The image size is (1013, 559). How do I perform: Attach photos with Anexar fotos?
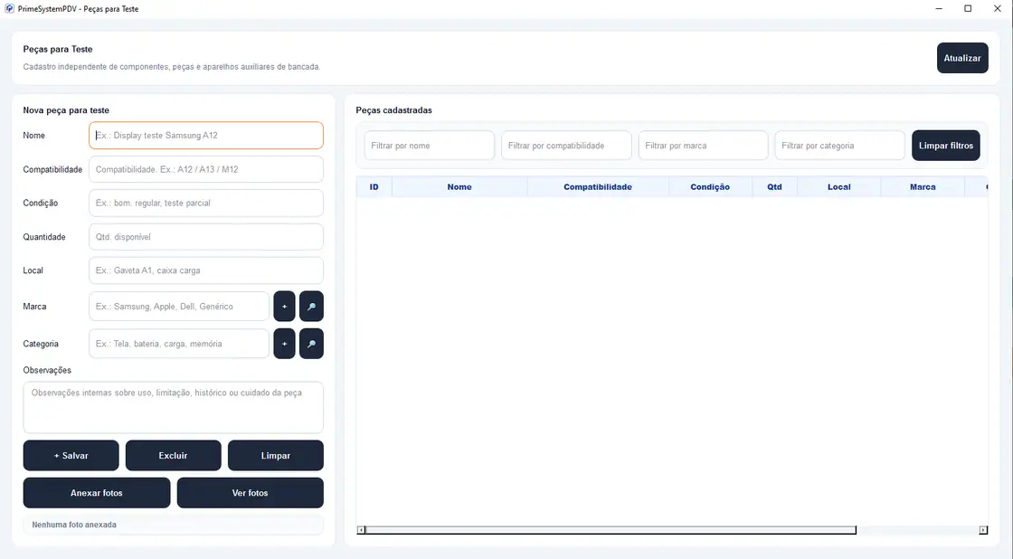pos(97,493)
